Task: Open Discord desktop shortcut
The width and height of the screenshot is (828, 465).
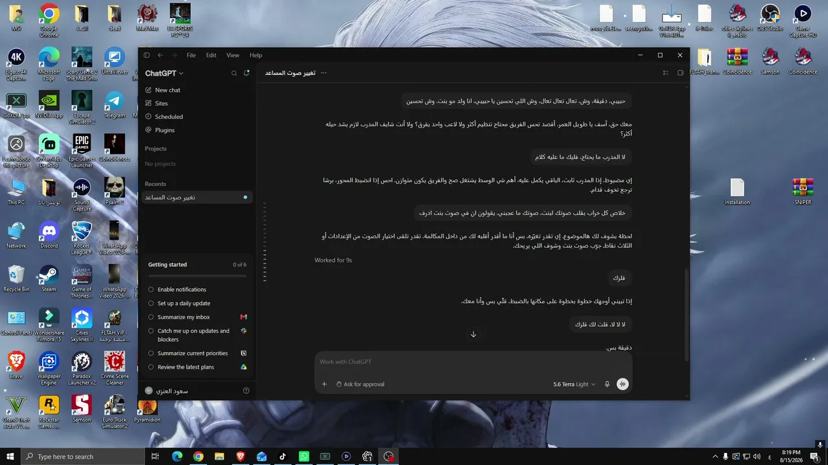Action: click(49, 235)
